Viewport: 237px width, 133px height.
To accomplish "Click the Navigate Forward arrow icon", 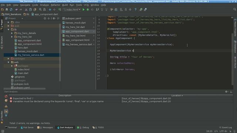I will 54,10.
